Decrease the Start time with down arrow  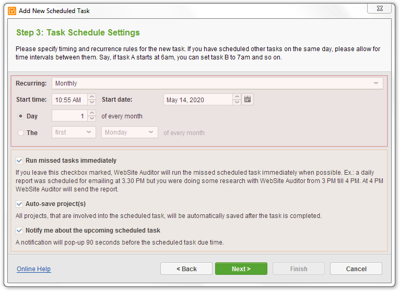[92, 102]
